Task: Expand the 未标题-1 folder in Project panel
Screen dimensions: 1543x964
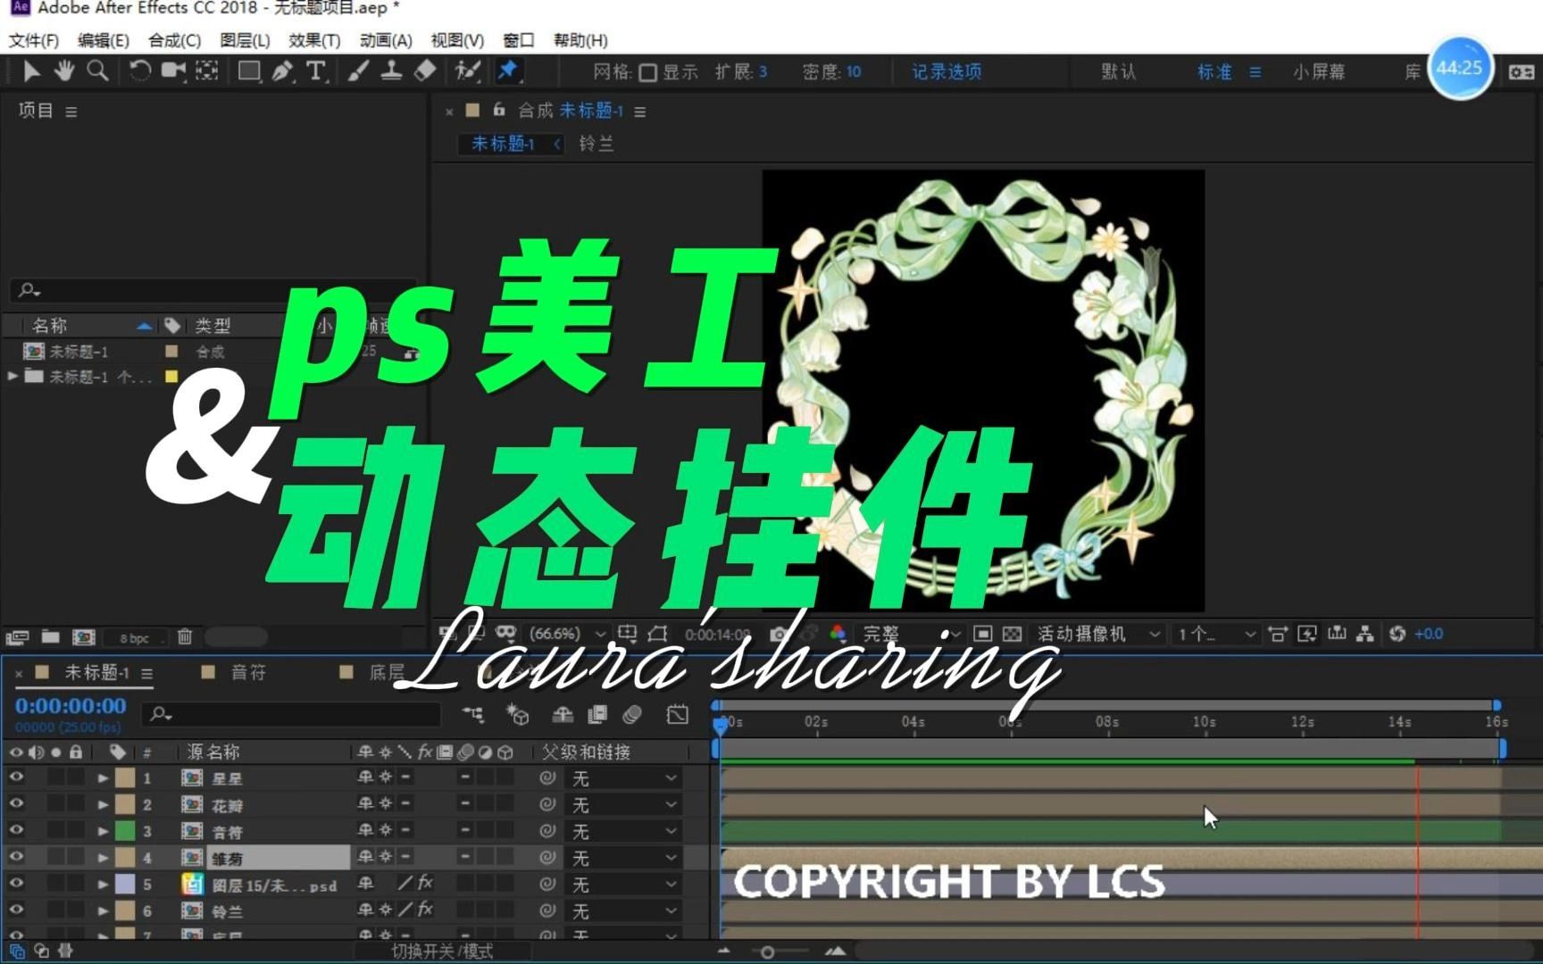Action: coord(12,376)
